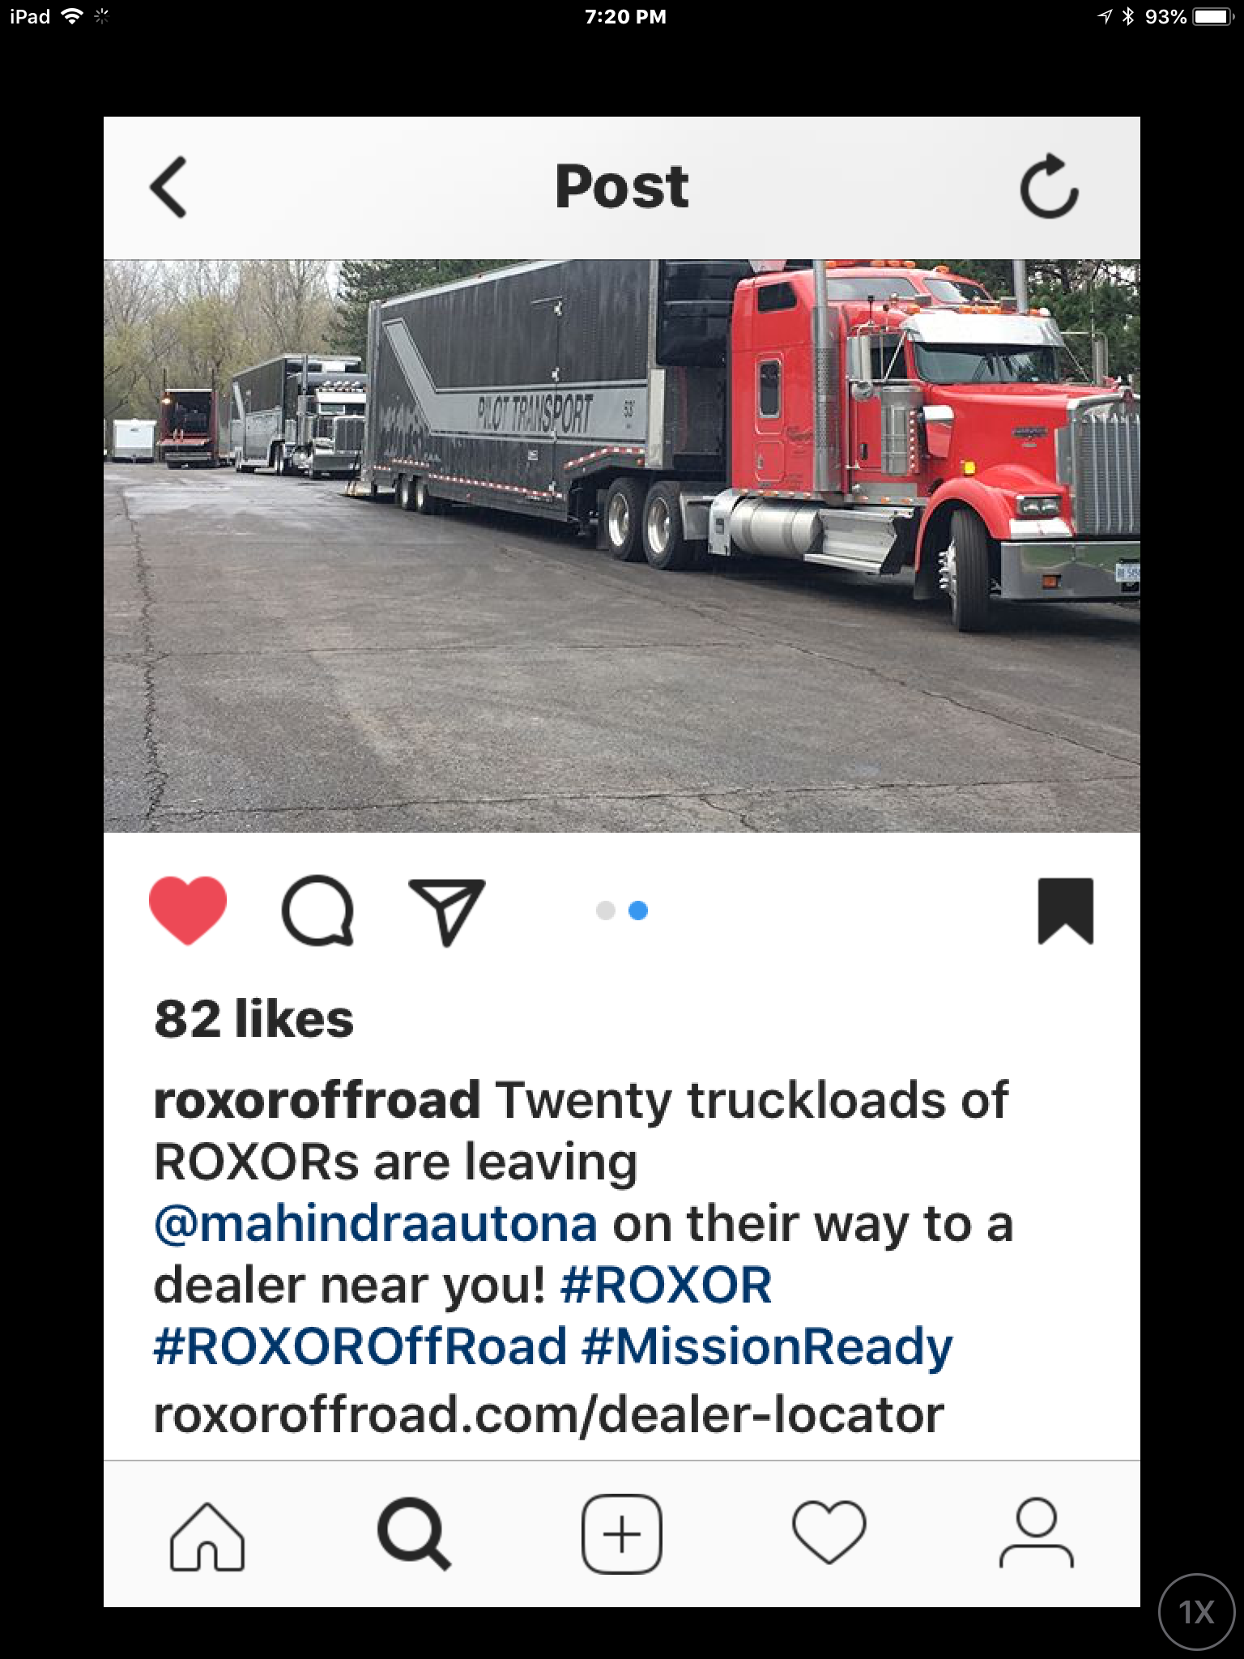Open the Home tab icon
This screenshot has width=1244, height=1659.
[207, 1537]
